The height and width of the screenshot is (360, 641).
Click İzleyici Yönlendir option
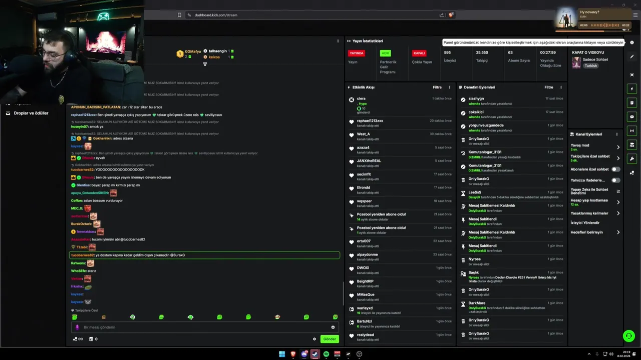coord(585,222)
